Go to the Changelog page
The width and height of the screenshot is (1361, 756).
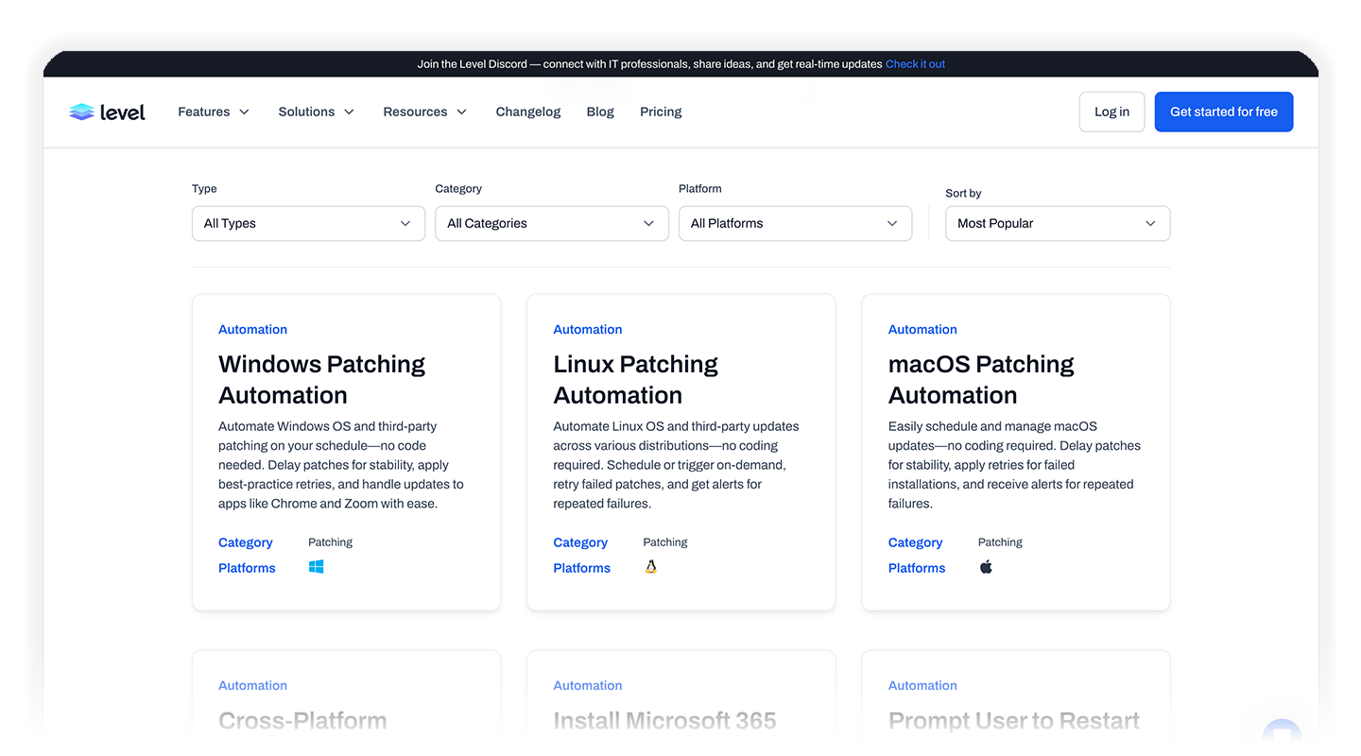(528, 112)
